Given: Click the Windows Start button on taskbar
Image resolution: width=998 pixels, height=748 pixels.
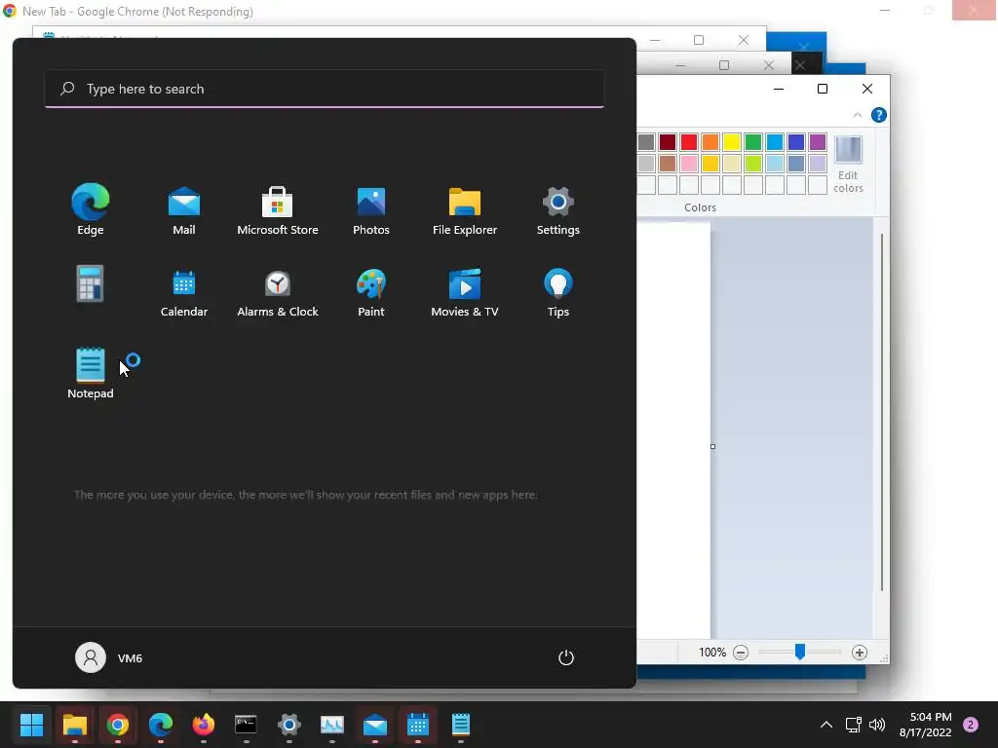Looking at the screenshot, I should (31, 725).
